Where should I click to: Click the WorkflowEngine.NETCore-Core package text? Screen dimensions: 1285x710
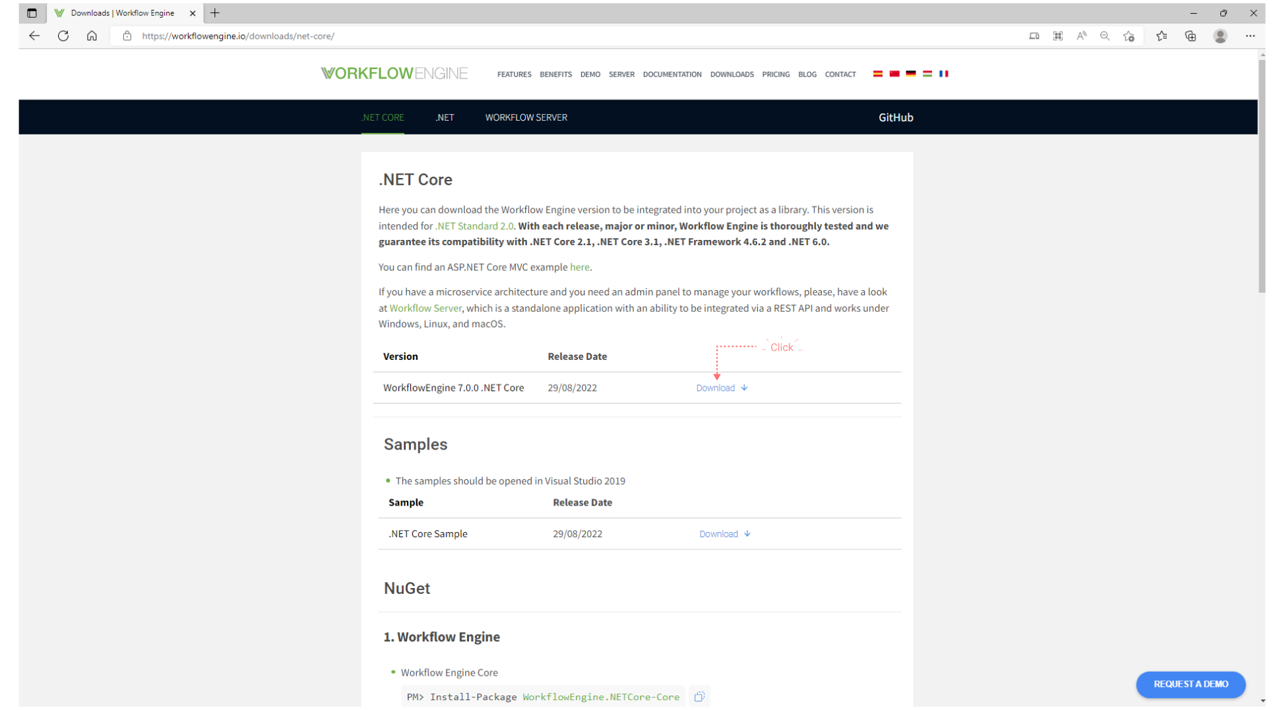(x=601, y=697)
